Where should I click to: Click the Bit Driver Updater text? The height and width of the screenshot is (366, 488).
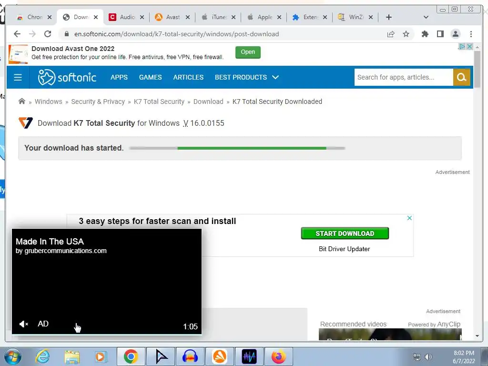tap(344, 249)
